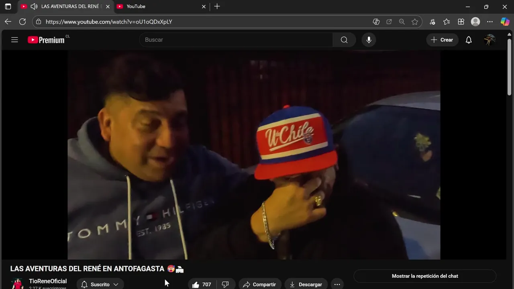The image size is (514, 289).
Task: Open the YouTube guide hamburger menu
Action: (x=14, y=40)
